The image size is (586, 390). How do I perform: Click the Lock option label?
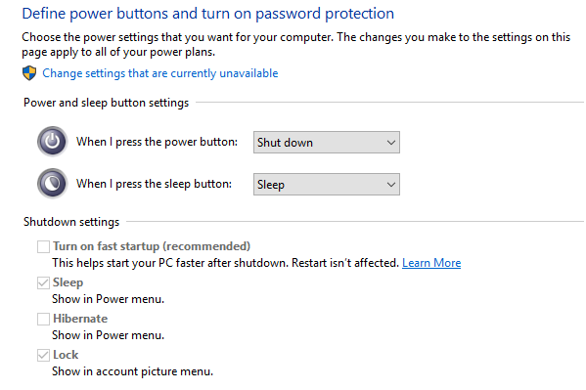coord(66,355)
